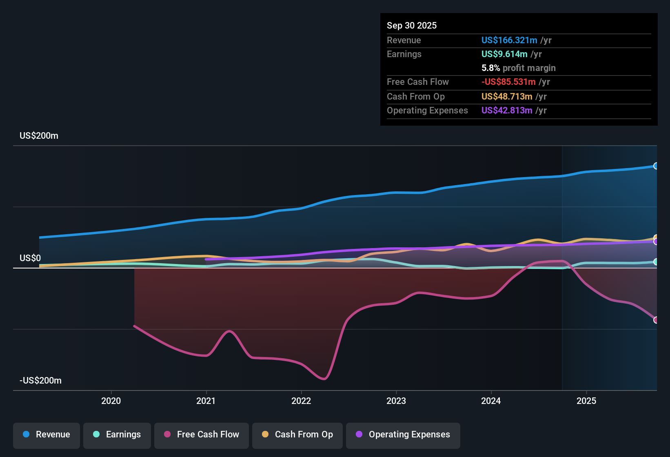Click the pink Free Cash Flow end-point marker
This screenshot has width=670, height=457.
point(656,320)
